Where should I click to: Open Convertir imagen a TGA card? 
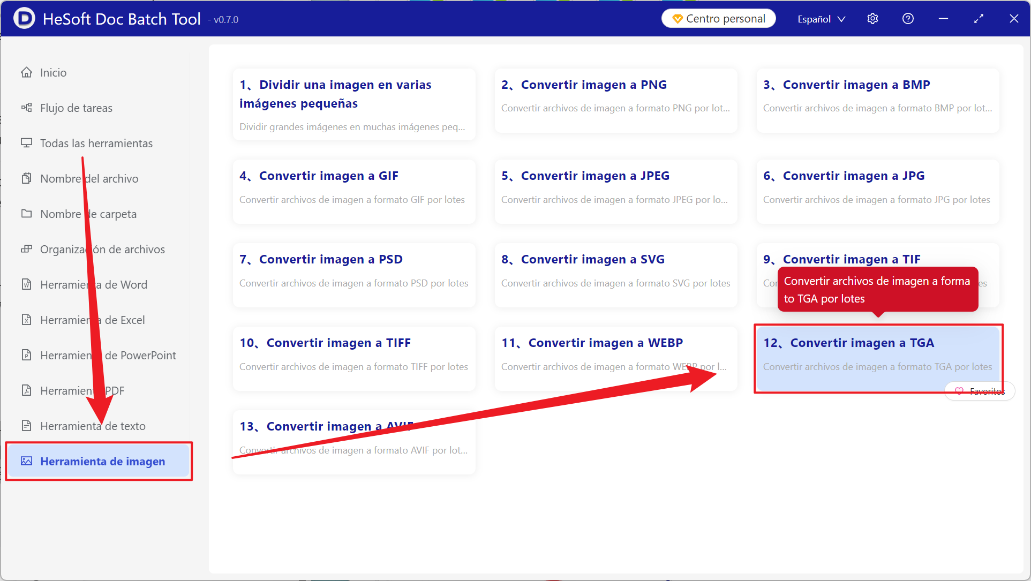pyautogui.click(x=878, y=359)
